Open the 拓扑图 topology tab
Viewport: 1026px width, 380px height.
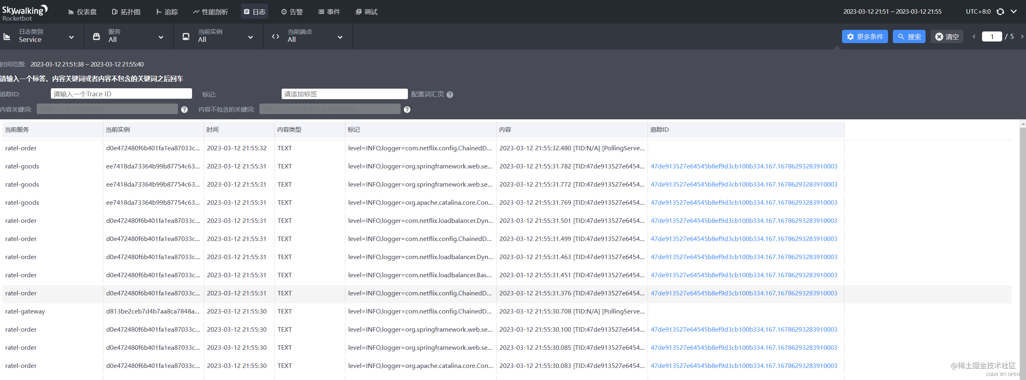(x=126, y=12)
